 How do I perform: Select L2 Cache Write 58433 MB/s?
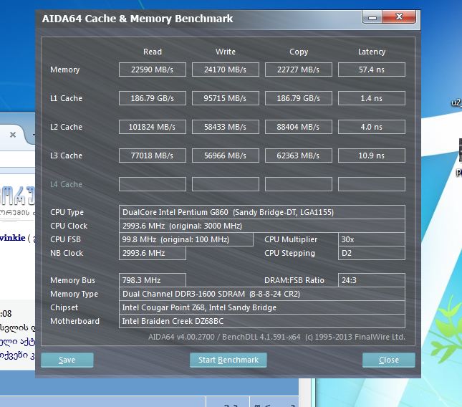coord(226,127)
